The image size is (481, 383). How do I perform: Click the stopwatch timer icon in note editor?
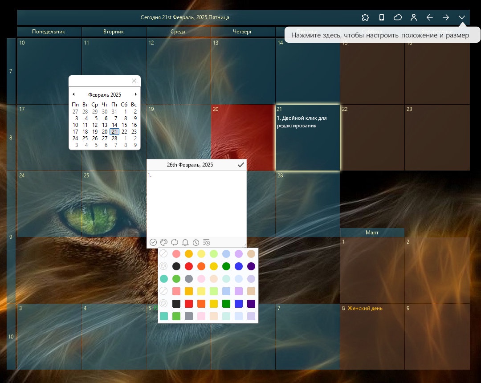pos(196,242)
